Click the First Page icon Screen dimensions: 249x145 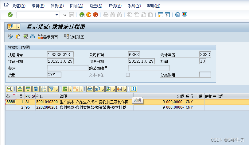tap(130, 15)
